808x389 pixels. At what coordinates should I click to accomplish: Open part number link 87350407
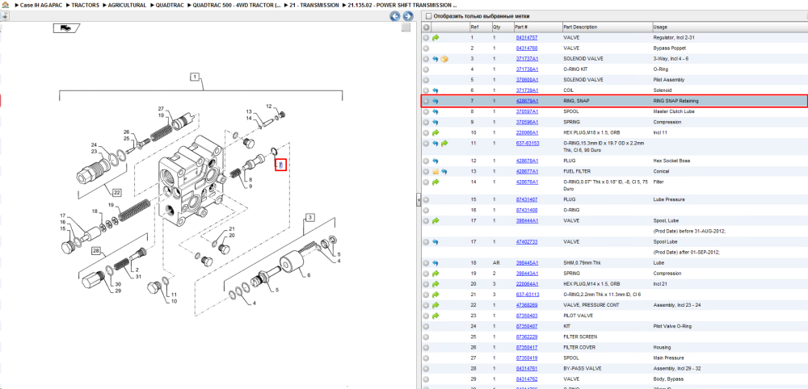527,326
